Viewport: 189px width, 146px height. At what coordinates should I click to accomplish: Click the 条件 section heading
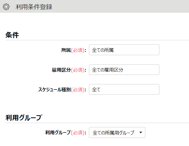click(12, 35)
